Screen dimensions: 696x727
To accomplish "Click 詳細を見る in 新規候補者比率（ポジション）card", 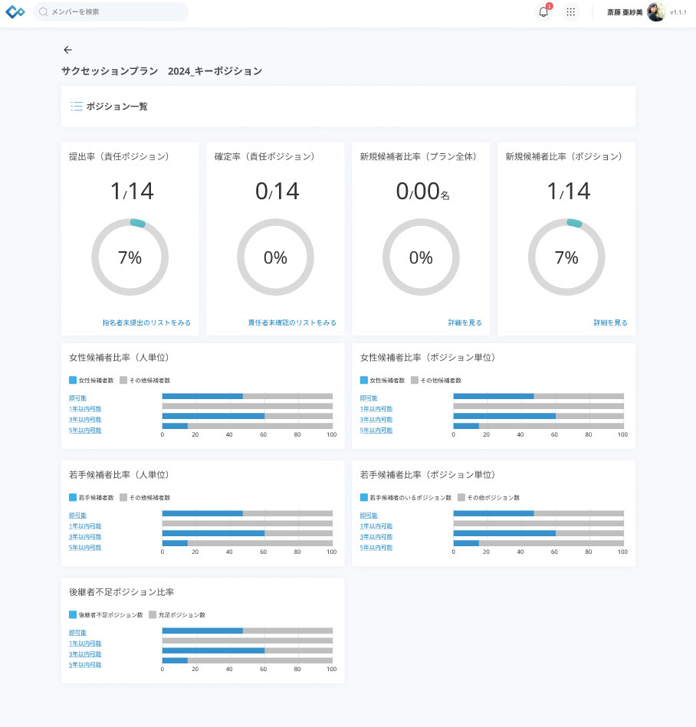I will tap(611, 323).
